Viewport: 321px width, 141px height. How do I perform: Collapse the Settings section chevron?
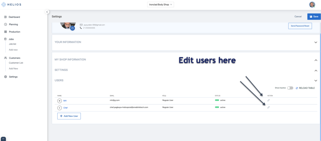point(316,70)
